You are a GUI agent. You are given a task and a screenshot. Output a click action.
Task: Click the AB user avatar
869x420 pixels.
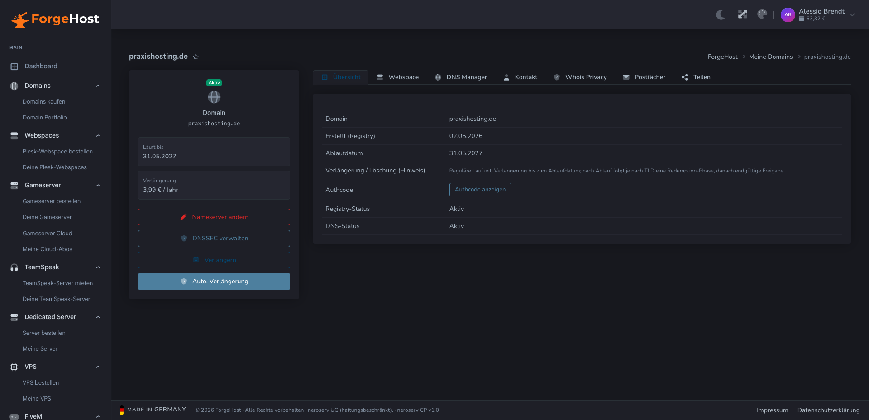click(x=788, y=14)
